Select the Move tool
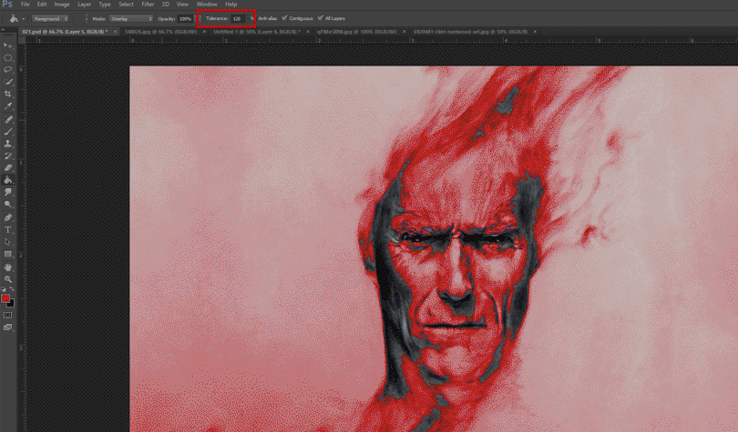 pos(8,45)
